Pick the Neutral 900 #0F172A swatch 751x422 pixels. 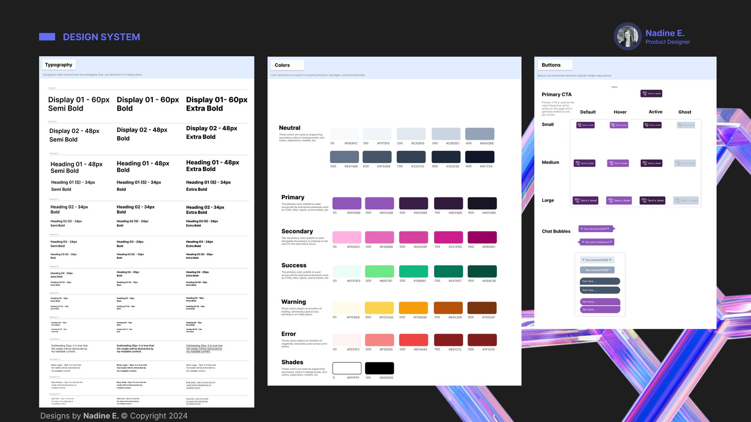coord(480,157)
